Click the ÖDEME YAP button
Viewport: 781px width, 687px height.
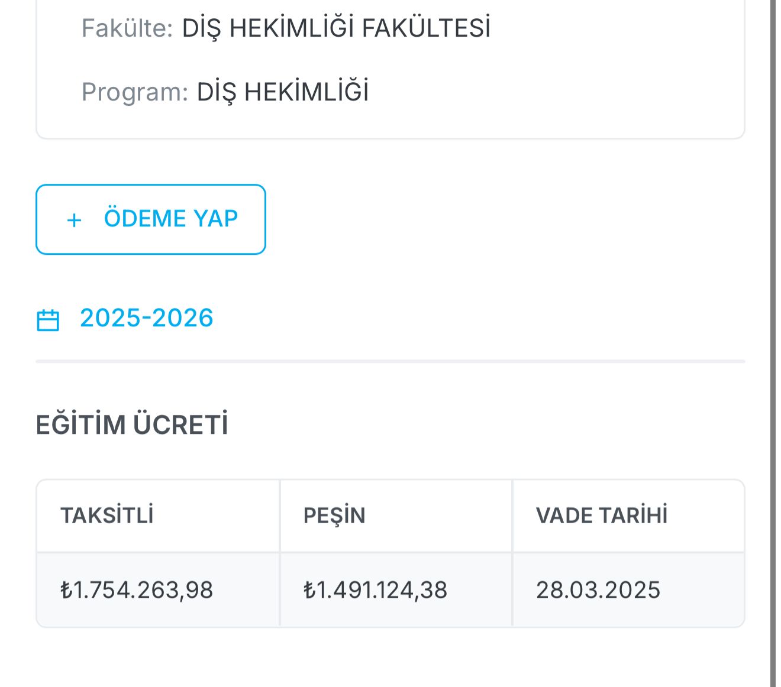(x=151, y=219)
